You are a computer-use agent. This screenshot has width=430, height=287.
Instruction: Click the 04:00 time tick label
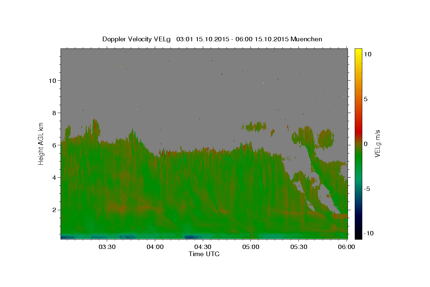155,247
